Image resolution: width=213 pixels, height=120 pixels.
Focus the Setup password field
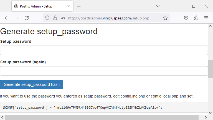104,50
